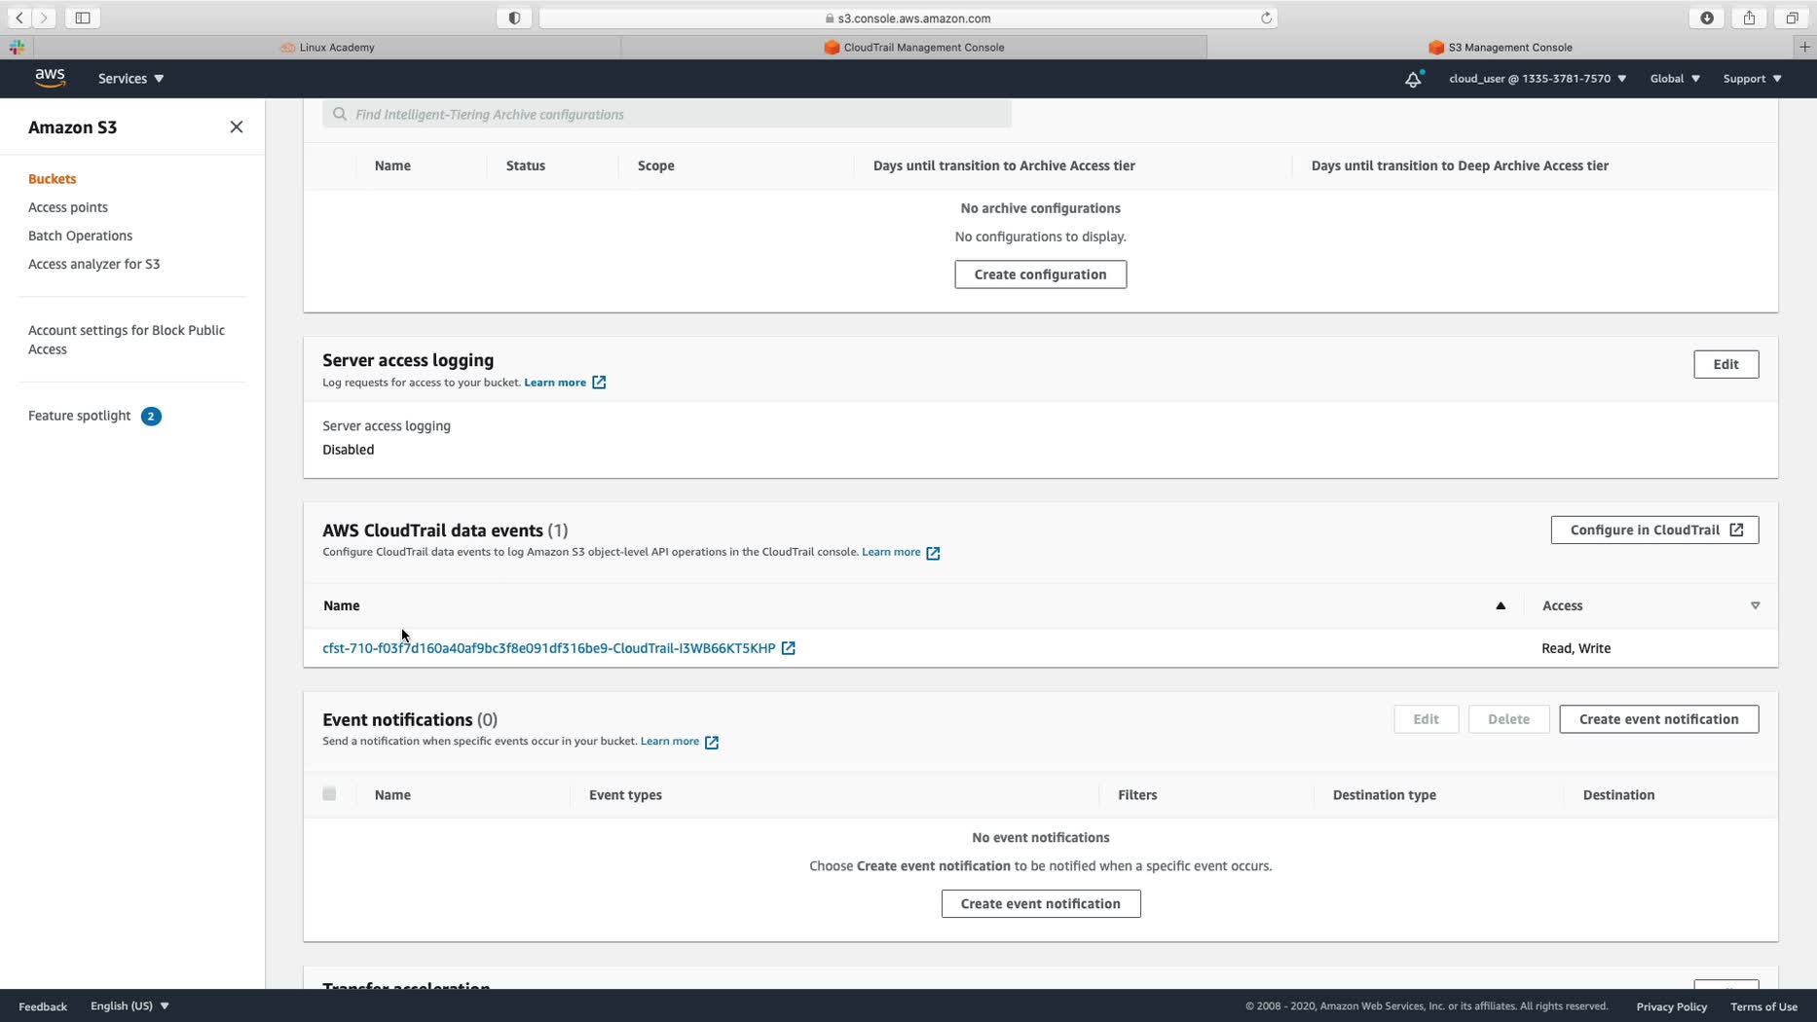This screenshot has height=1022, width=1817.
Task: Show all tabs overview icon
Action: pos(1792,18)
